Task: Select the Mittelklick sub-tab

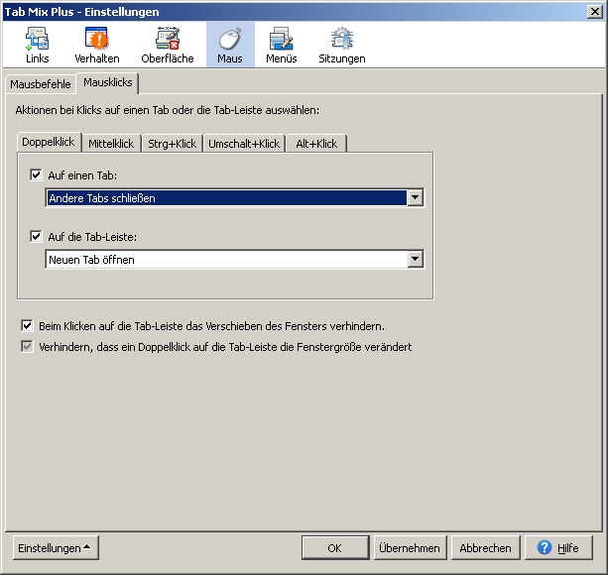Action: [111, 144]
